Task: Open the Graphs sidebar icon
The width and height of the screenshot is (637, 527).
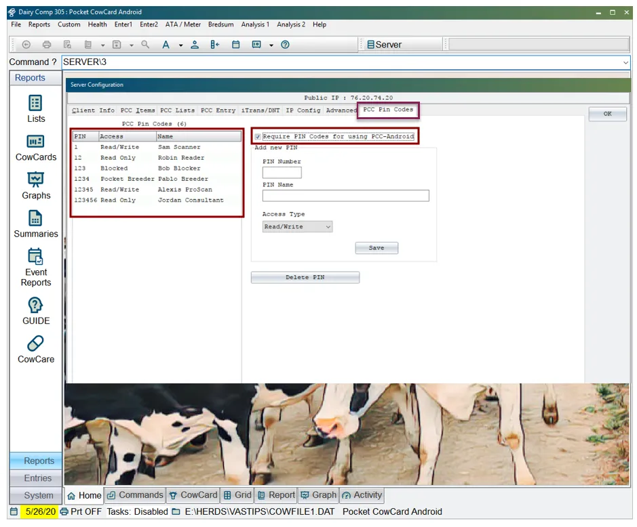Action: pyautogui.click(x=36, y=186)
